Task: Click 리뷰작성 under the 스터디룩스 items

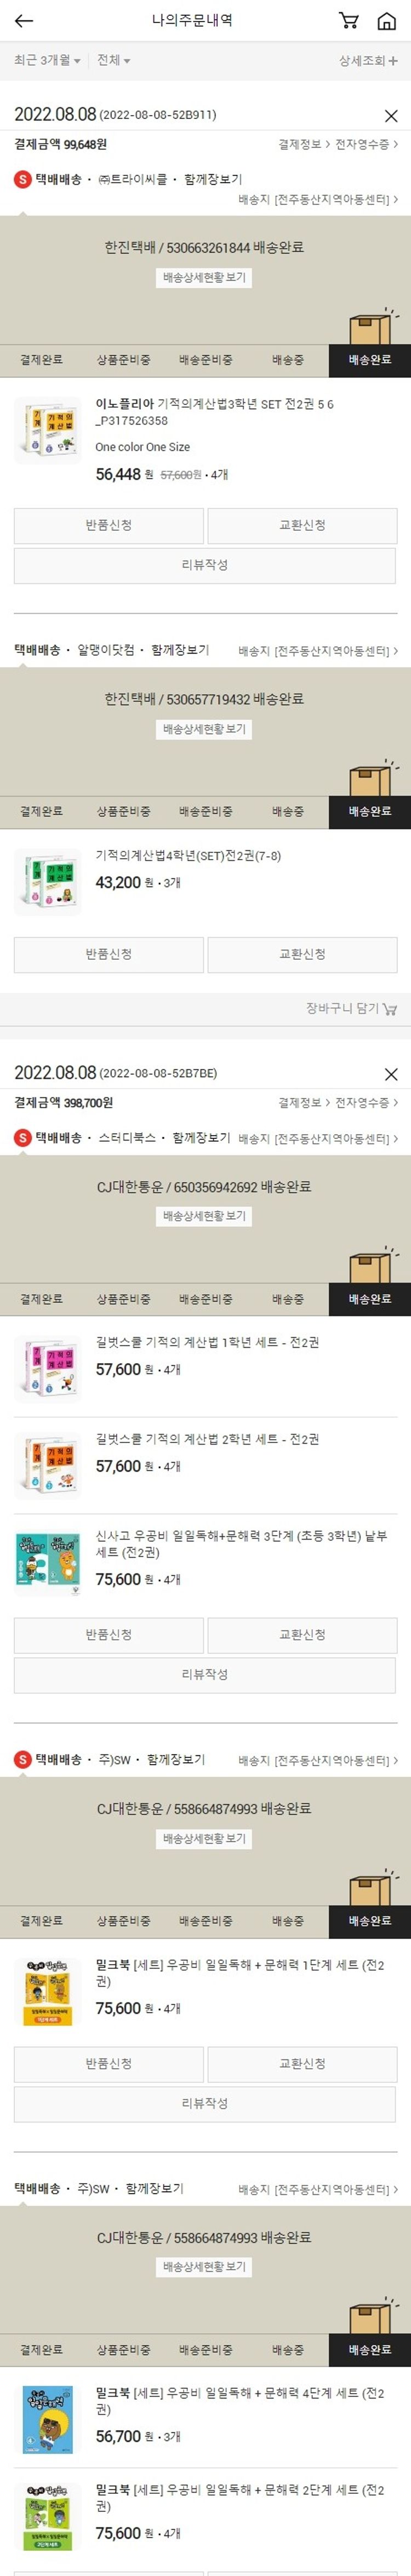Action: (x=205, y=1675)
